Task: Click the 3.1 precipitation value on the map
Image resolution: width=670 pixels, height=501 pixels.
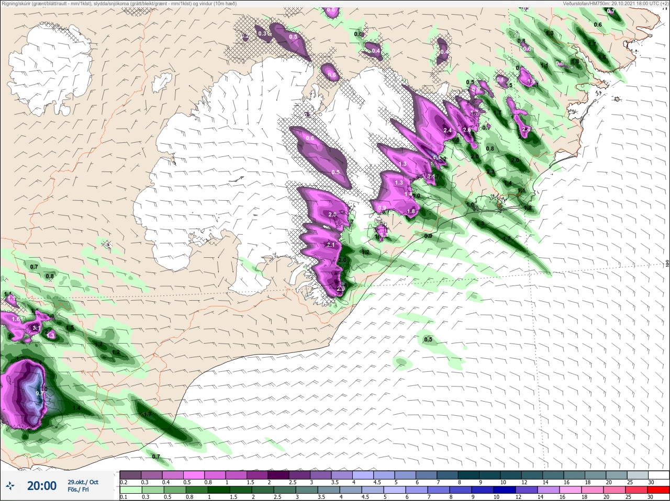Action: pyautogui.click(x=36, y=328)
